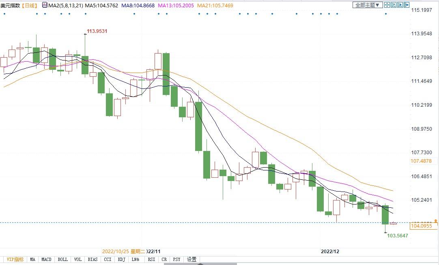Viewport: 439px width, 265px height.
Task: Click the orange alert marker beside current price
Action: [x=435, y=221]
